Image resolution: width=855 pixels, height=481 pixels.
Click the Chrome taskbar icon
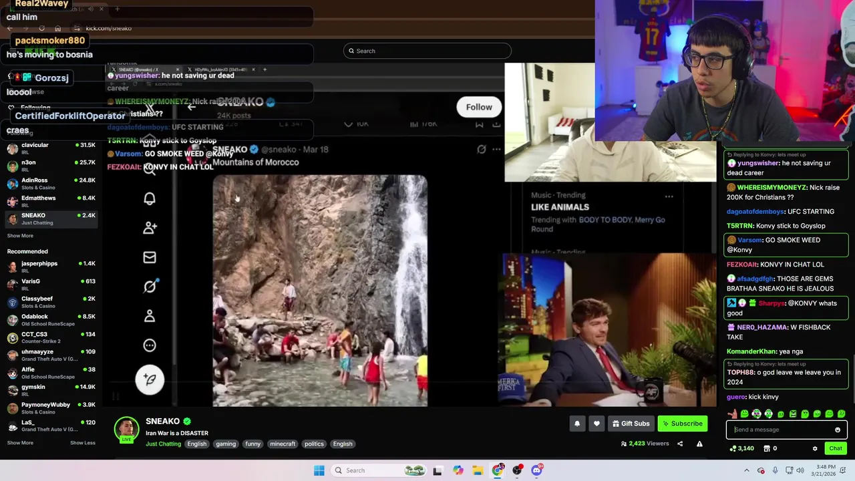coord(498,470)
